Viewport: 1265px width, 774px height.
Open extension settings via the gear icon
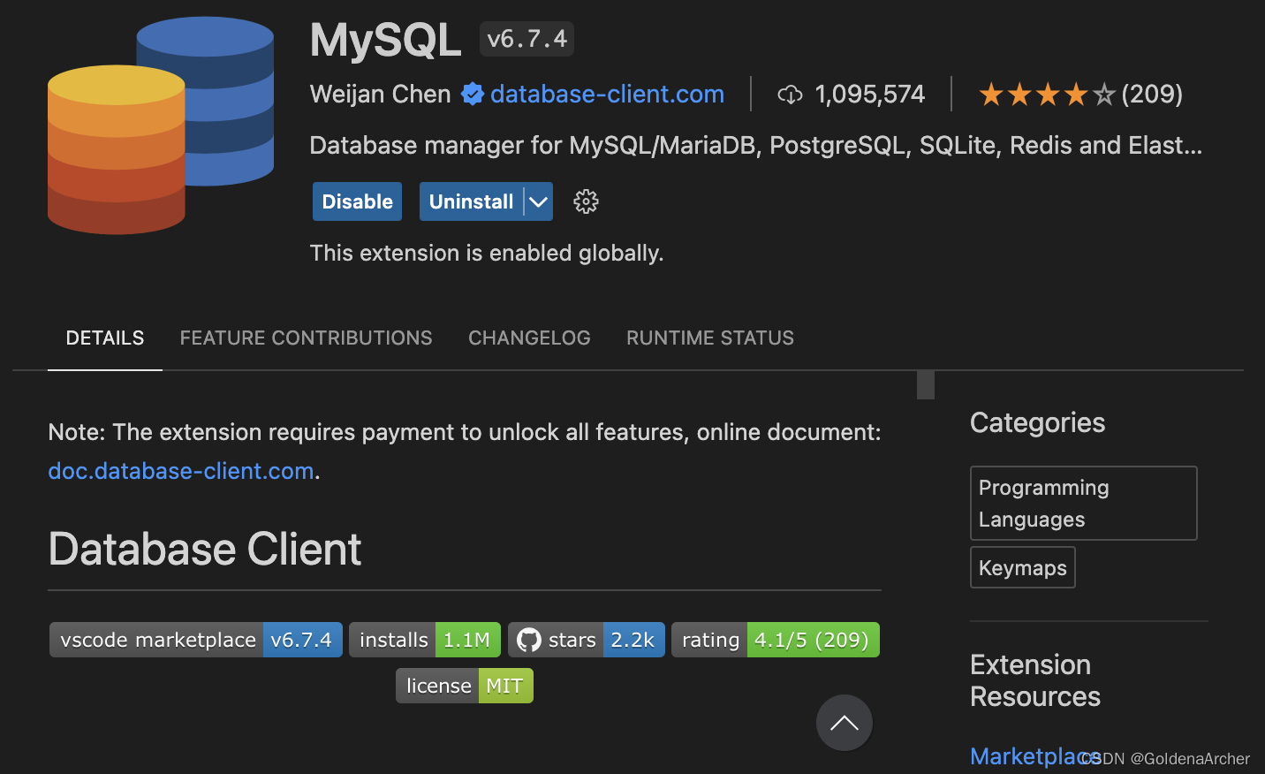[x=586, y=201]
